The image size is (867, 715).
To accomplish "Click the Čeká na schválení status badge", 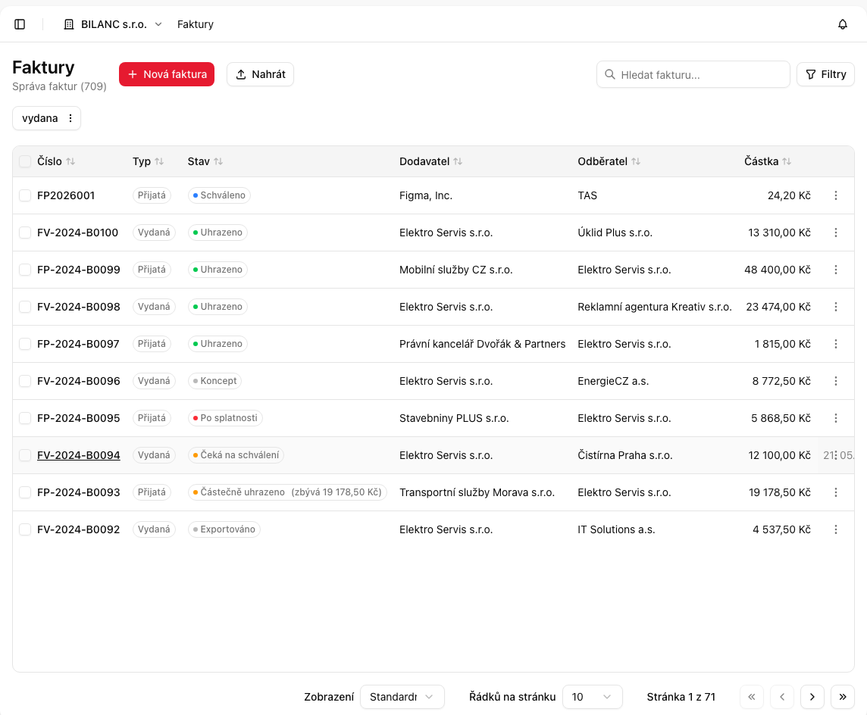I will tap(236, 455).
